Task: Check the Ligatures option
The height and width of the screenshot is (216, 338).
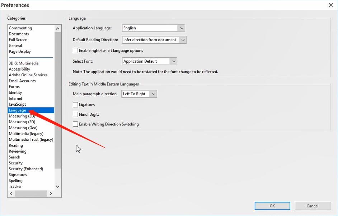Action: click(75, 105)
